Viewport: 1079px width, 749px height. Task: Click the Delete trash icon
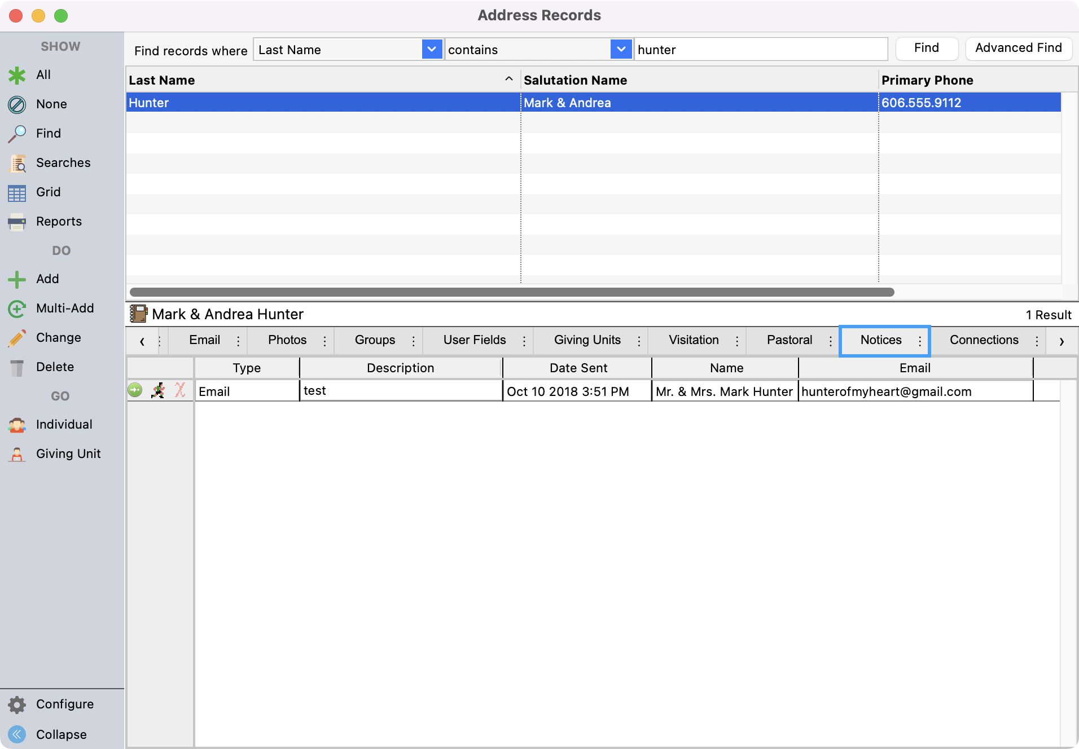pyautogui.click(x=17, y=367)
